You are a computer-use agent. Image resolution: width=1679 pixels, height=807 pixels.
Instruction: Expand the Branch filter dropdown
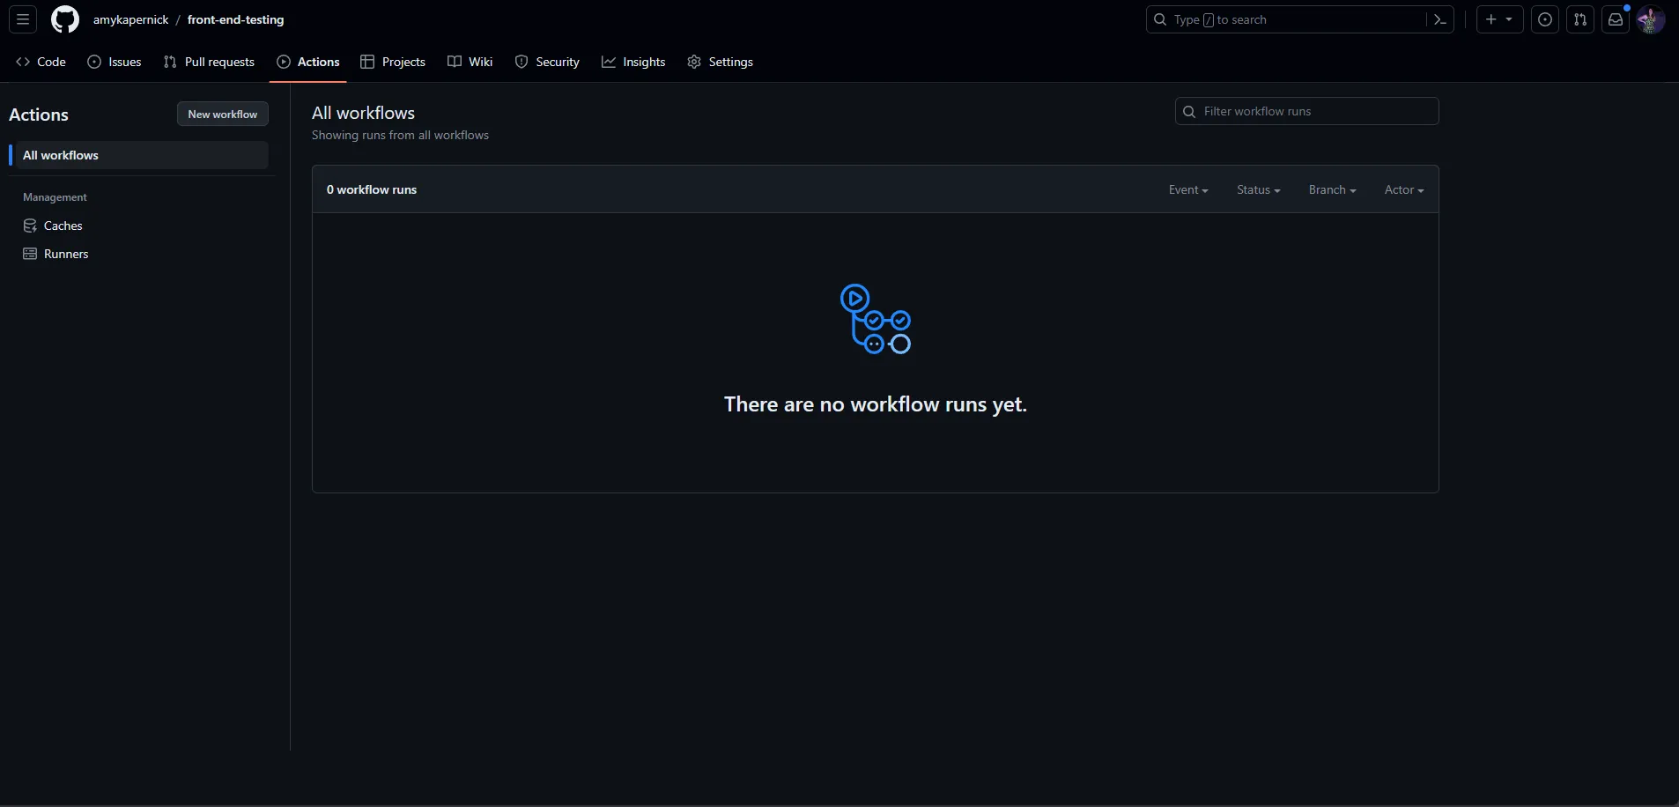coord(1332,189)
